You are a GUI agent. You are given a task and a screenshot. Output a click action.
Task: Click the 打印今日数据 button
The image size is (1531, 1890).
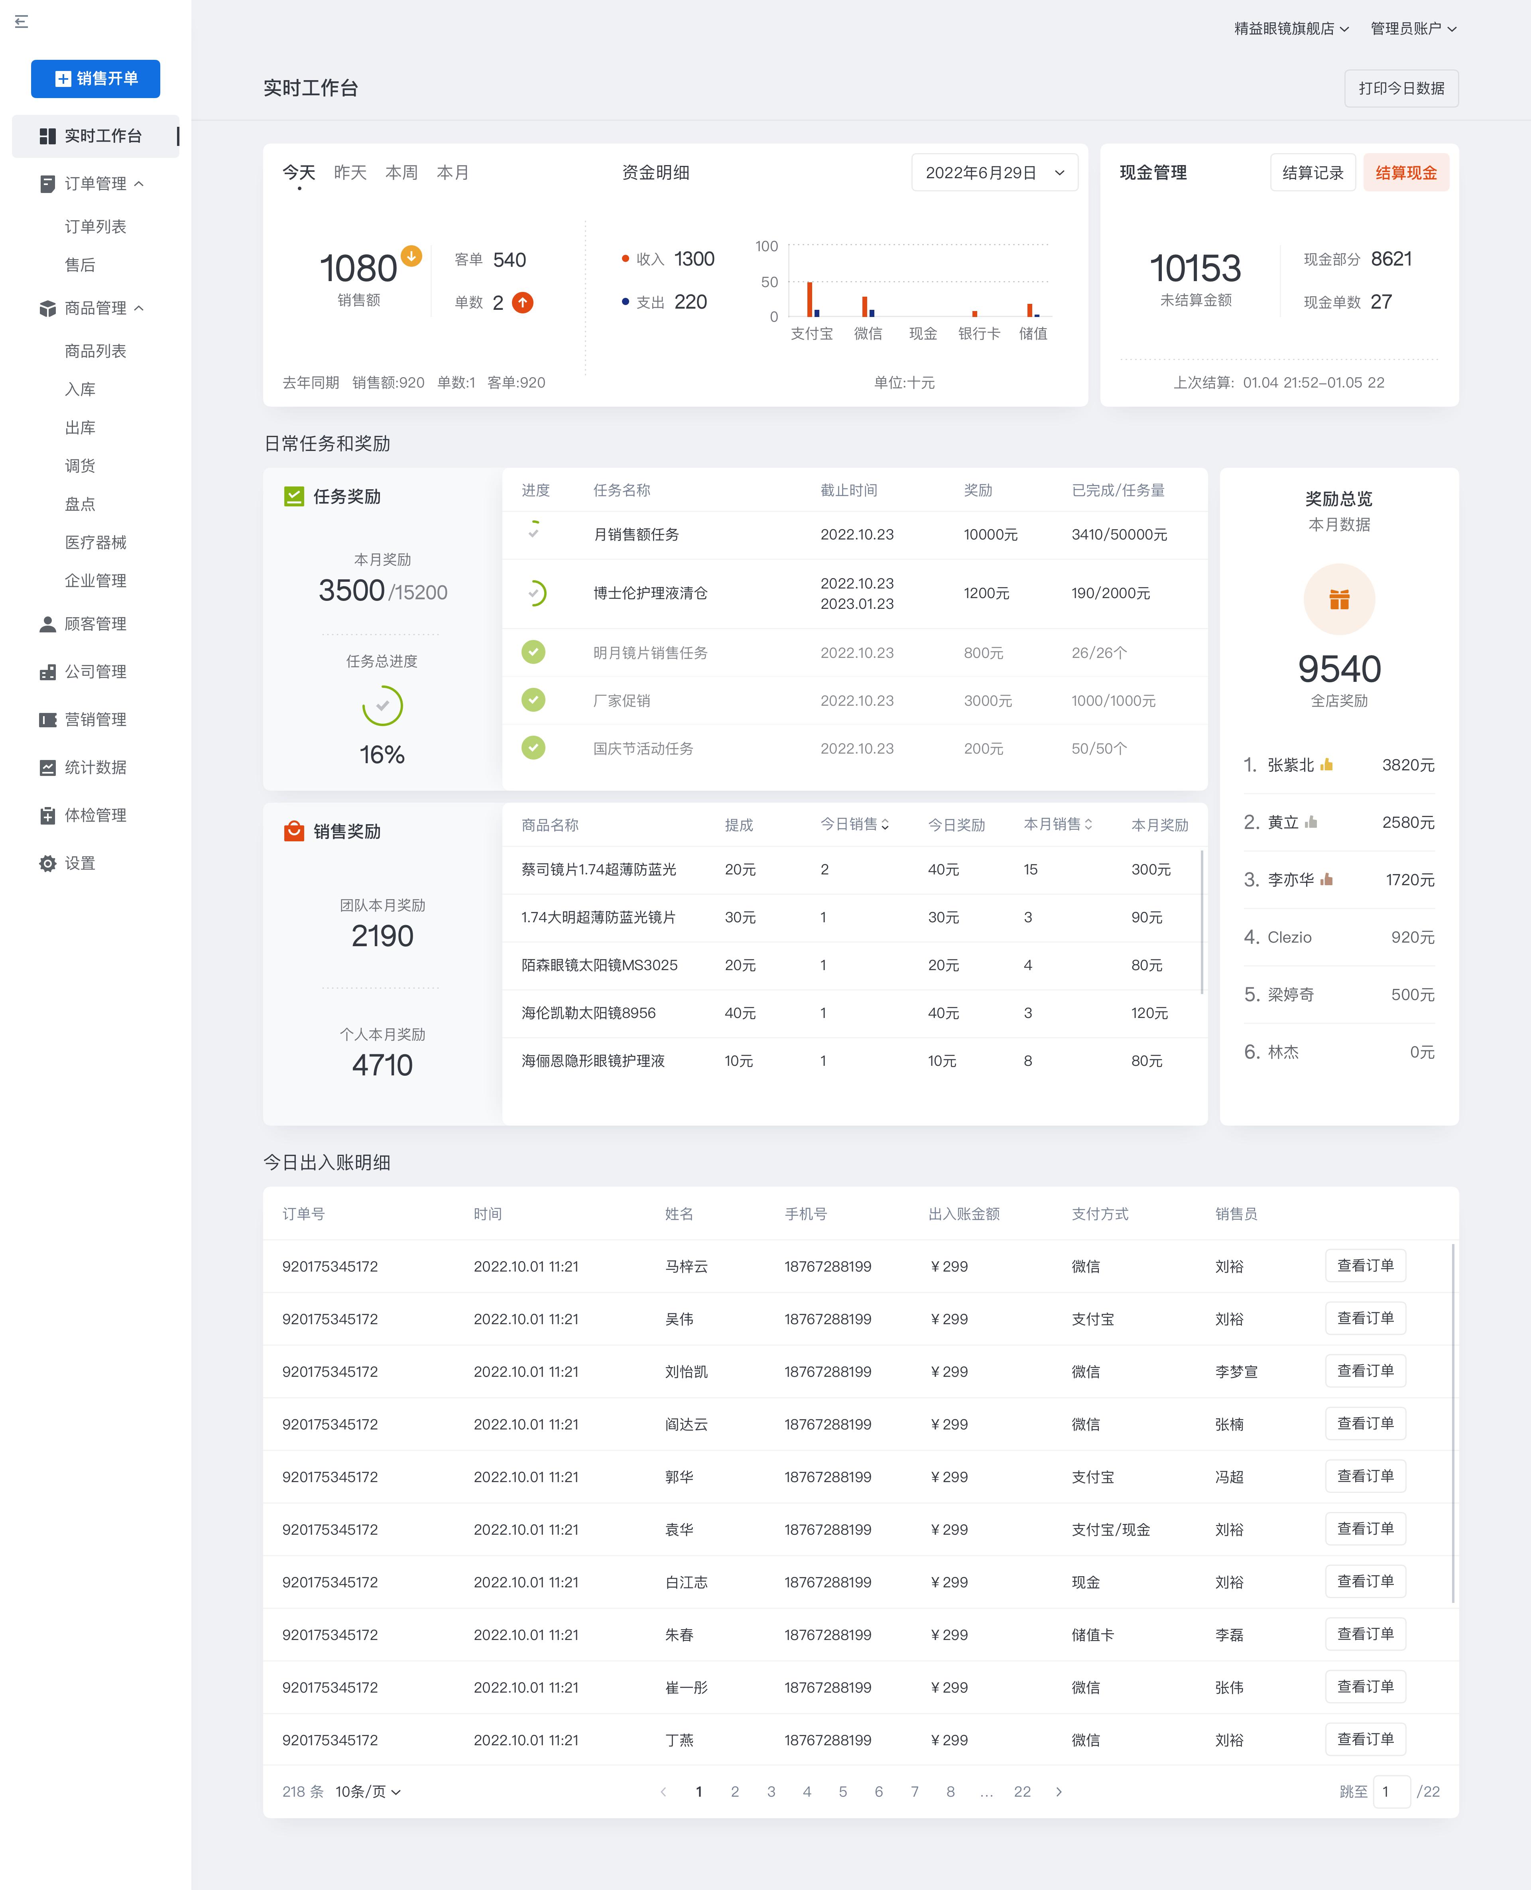pyautogui.click(x=1401, y=88)
